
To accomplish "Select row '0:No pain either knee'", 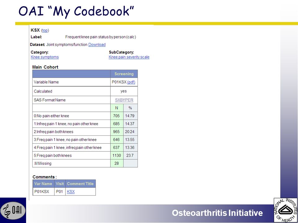I will 85,116.
